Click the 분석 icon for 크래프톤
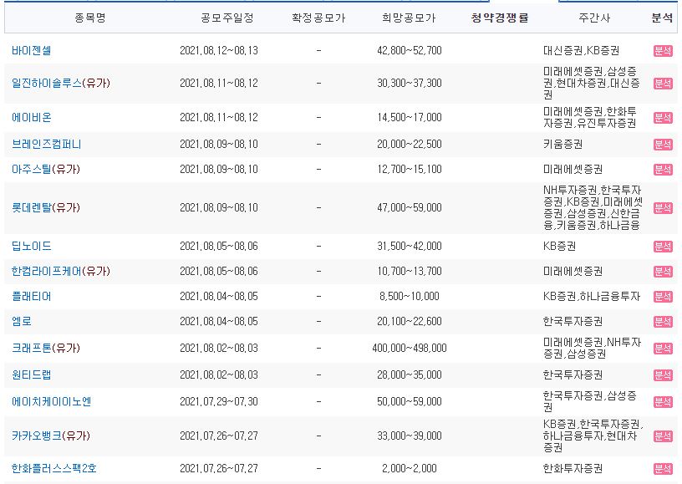 pyautogui.click(x=663, y=349)
